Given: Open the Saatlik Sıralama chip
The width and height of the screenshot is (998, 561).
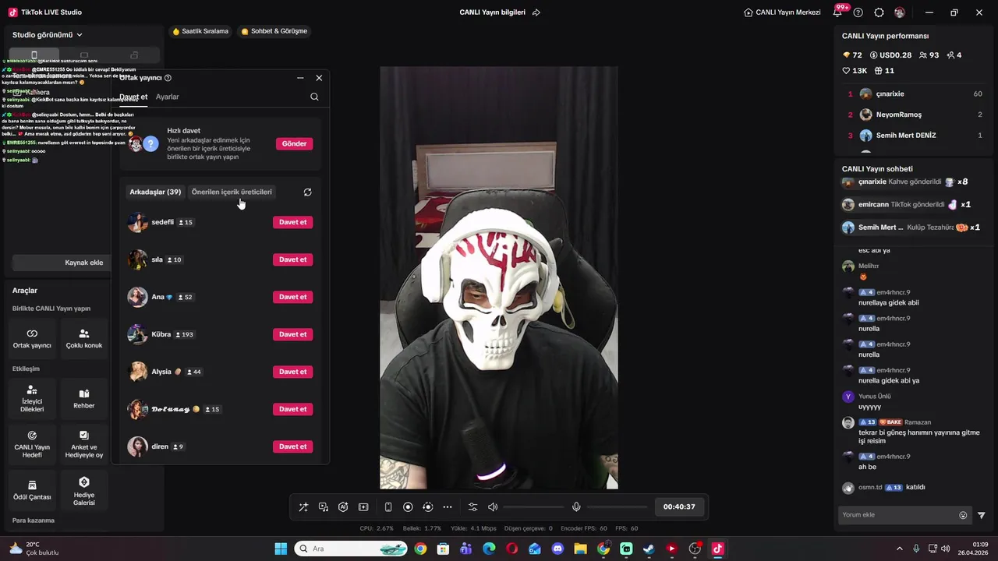Looking at the screenshot, I should (x=200, y=31).
